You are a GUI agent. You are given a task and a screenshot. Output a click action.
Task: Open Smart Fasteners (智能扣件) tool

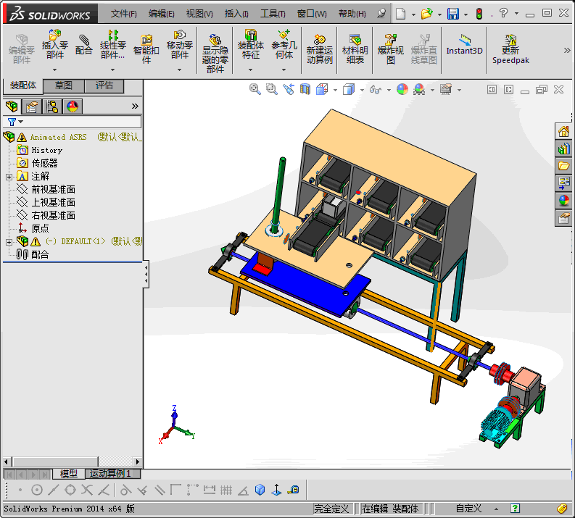tap(146, 49)
